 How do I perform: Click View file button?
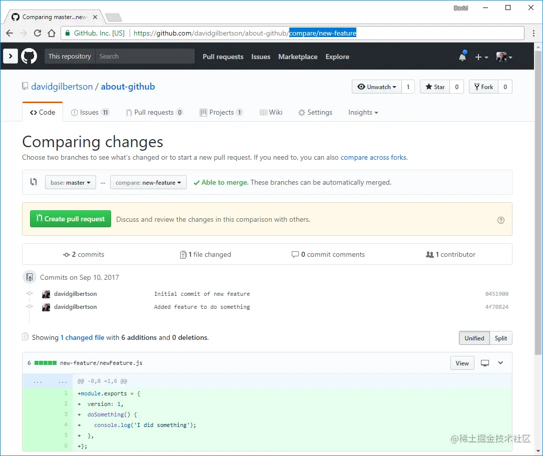[x=462, y=363]
